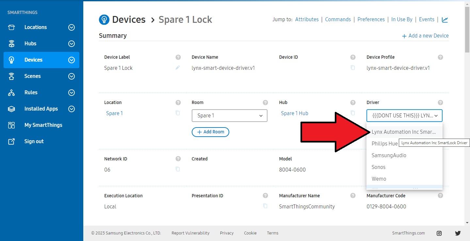Click the Sign out link
Screen dimensions: 470x241
tap(34, 142)
